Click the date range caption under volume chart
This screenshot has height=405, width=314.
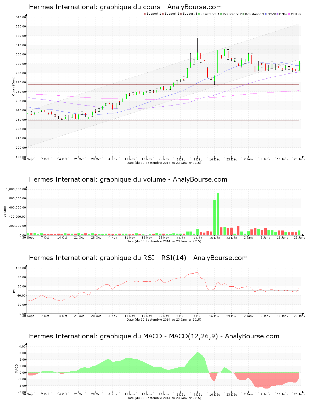tap(164, 241)
